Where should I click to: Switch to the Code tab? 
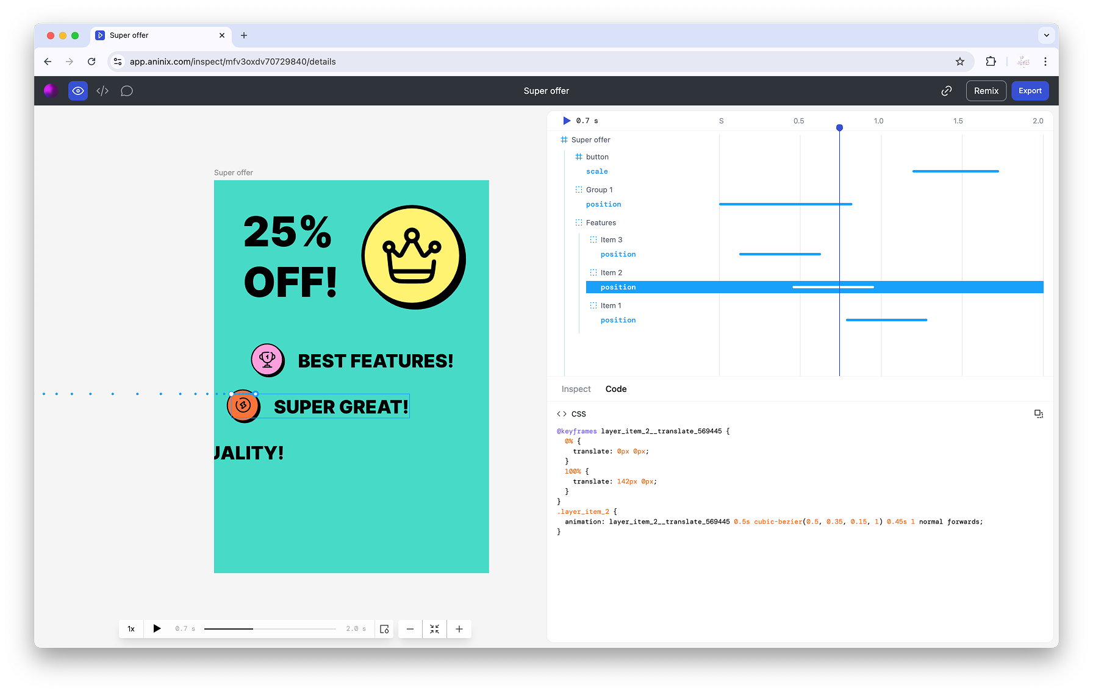tap(616, 389)
